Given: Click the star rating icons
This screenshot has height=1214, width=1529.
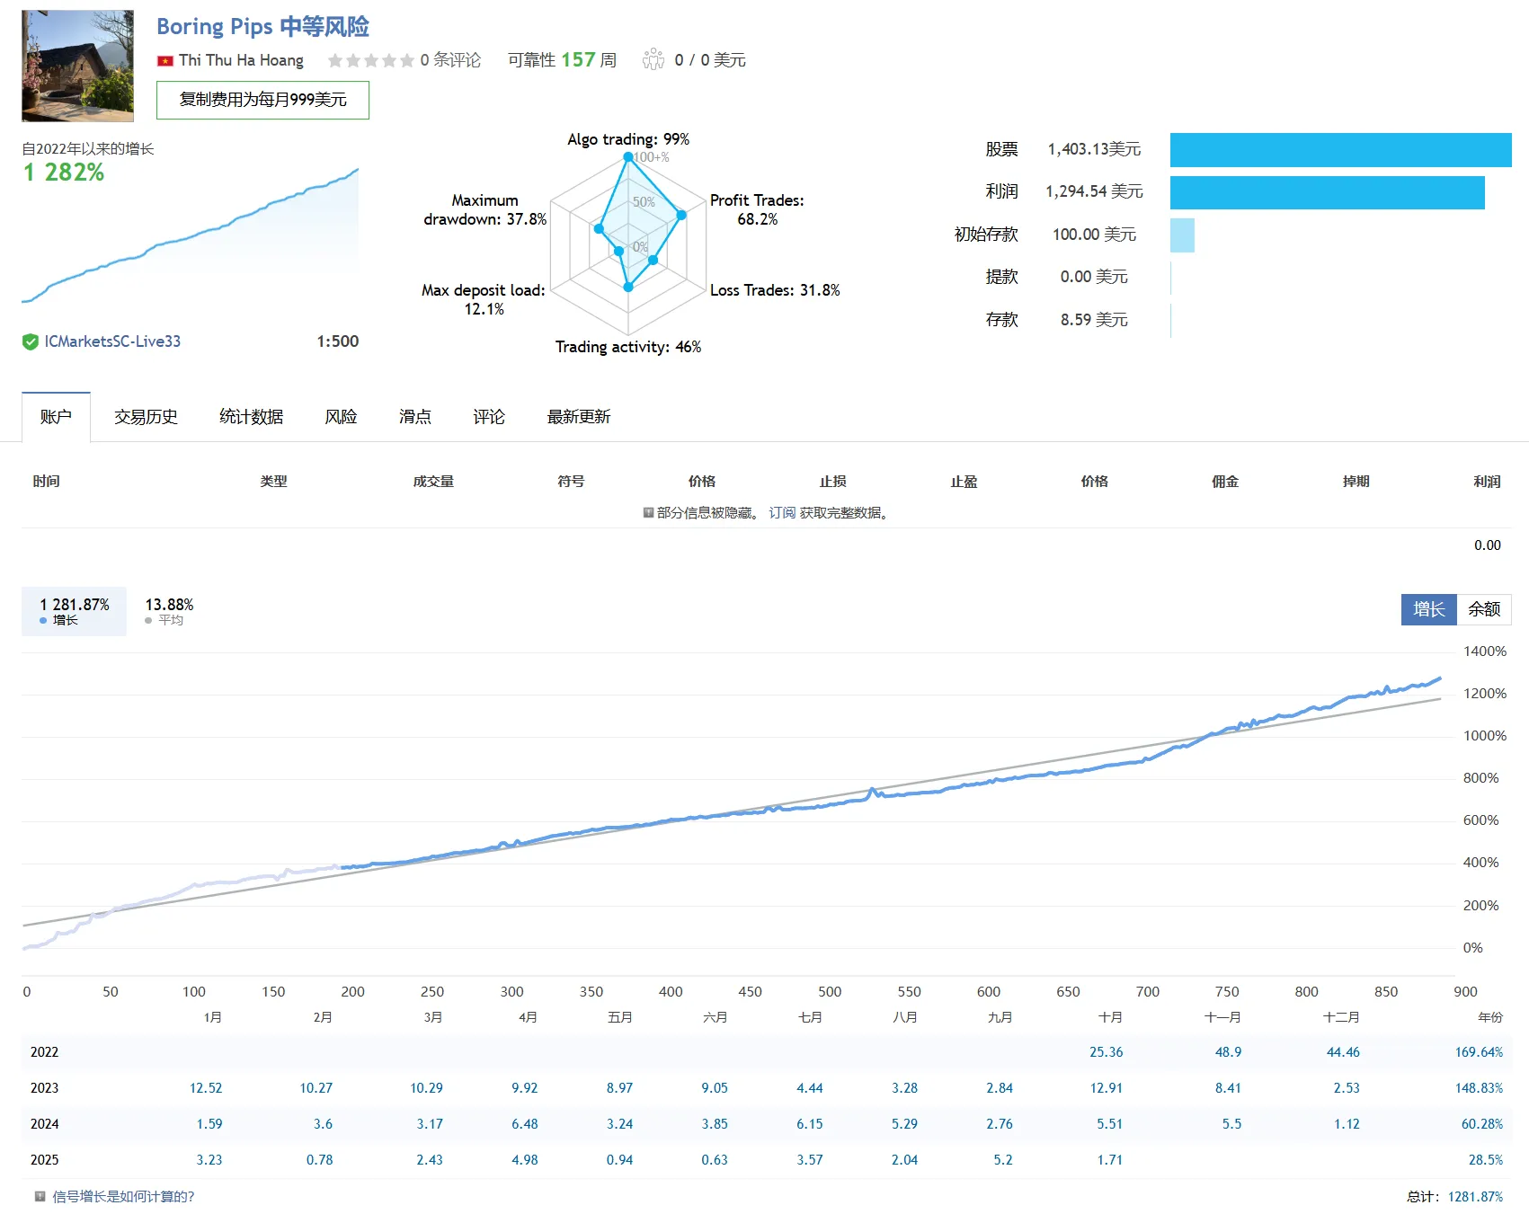Looking at the screenshot, I should click(370, 61).
